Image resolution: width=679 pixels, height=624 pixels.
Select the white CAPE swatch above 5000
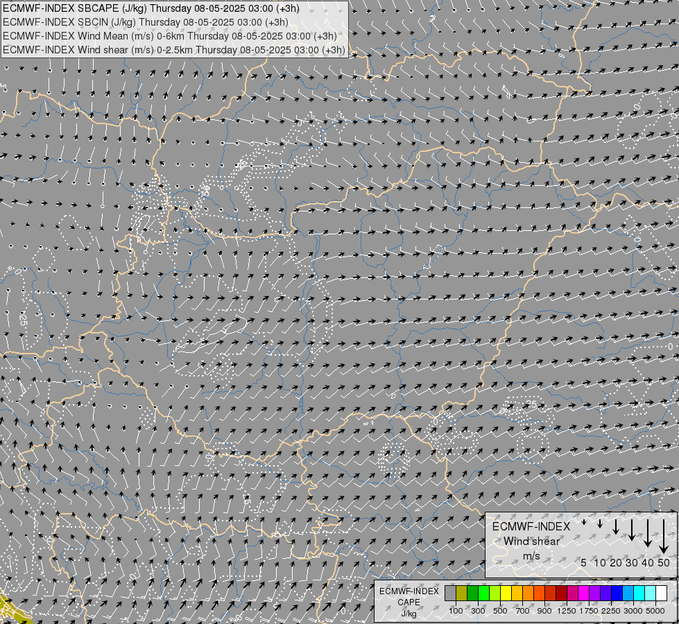point(661,593)
